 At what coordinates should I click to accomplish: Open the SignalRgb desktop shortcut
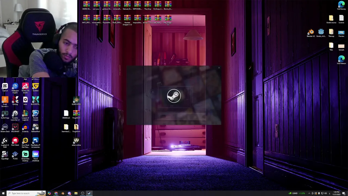pos(5,156)
